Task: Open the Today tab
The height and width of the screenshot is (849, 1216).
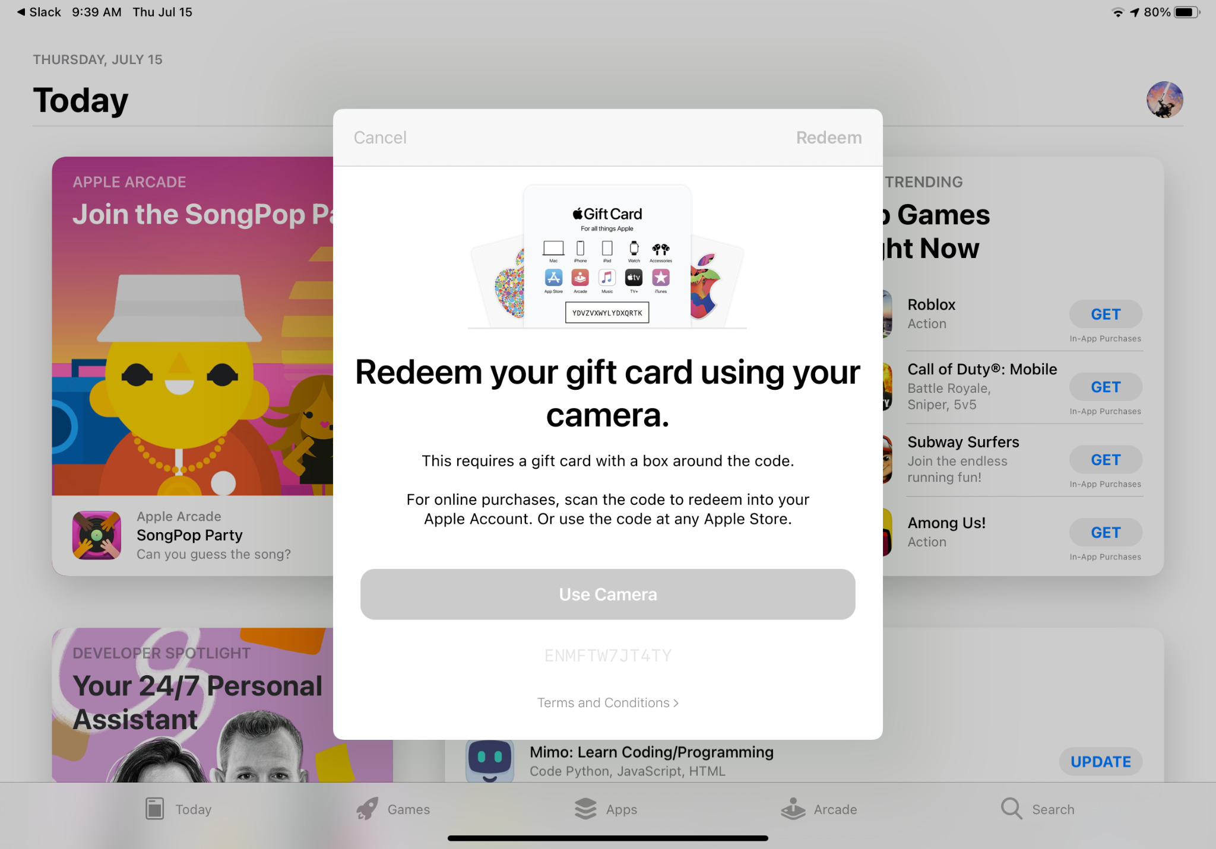Action: tap(178, 809)
